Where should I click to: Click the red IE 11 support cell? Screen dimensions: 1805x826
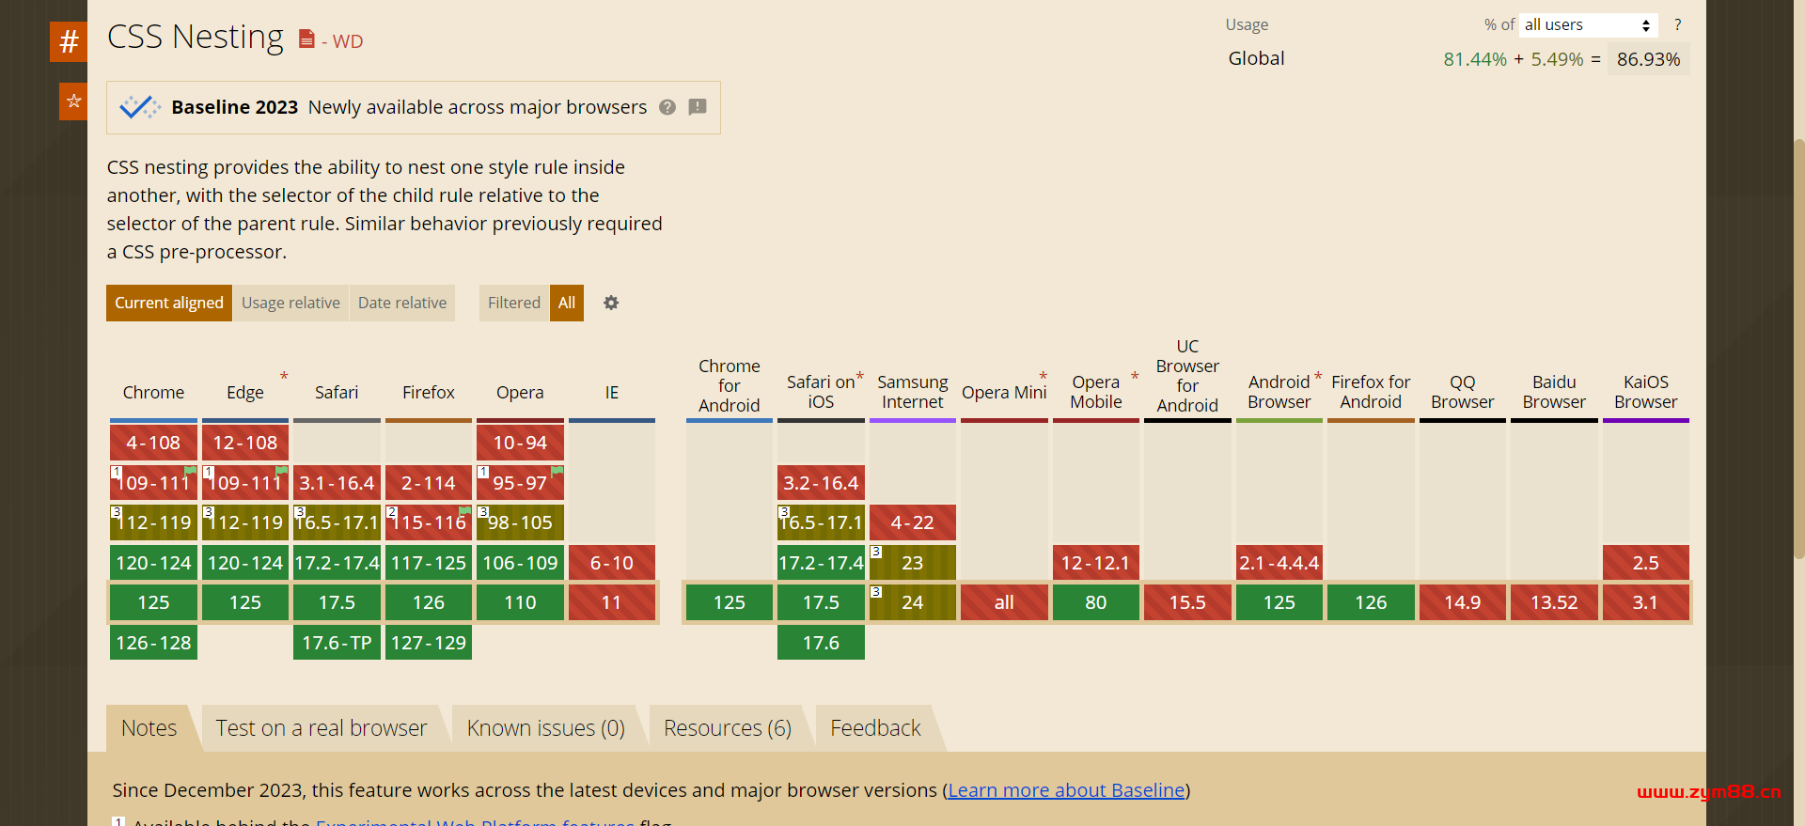pos(611,602)
